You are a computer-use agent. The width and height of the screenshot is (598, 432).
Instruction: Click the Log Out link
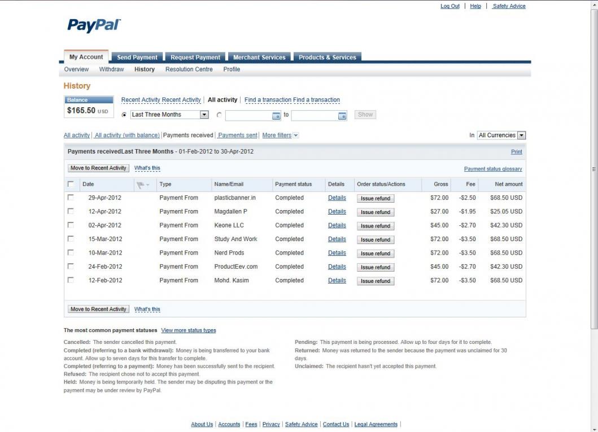click(x=450, y=6)
